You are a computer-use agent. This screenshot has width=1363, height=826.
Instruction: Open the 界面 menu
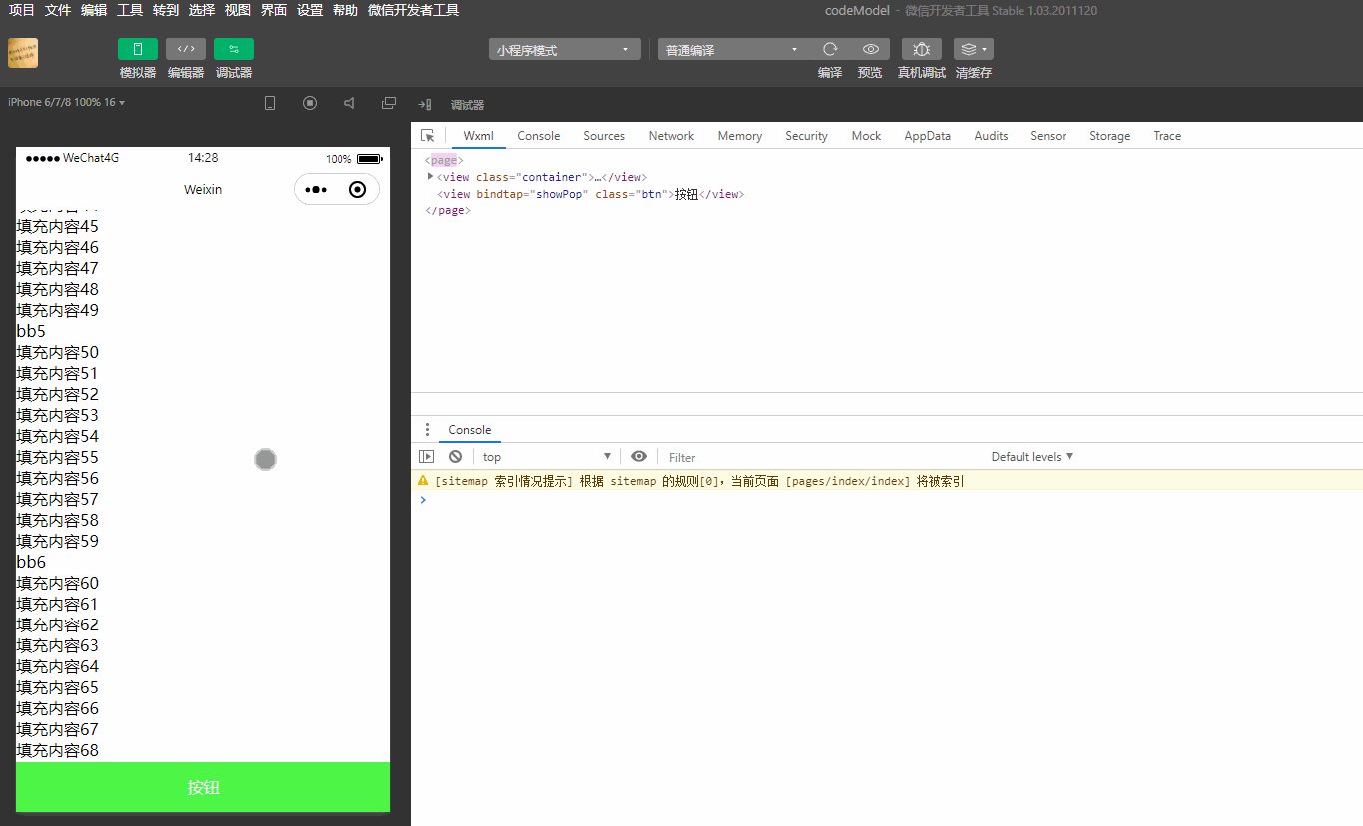pyautogui.click(x=274, y=10)
